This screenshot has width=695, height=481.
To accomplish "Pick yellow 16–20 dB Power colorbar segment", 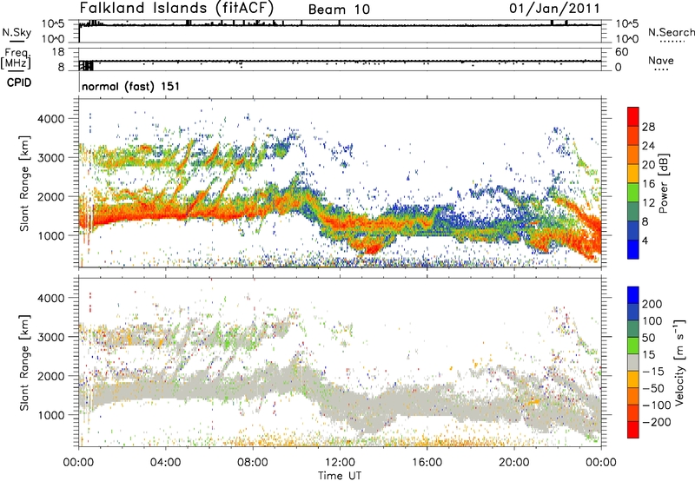I will click(633, 174).
